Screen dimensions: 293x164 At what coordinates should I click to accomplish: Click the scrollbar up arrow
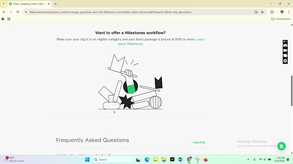291,25
